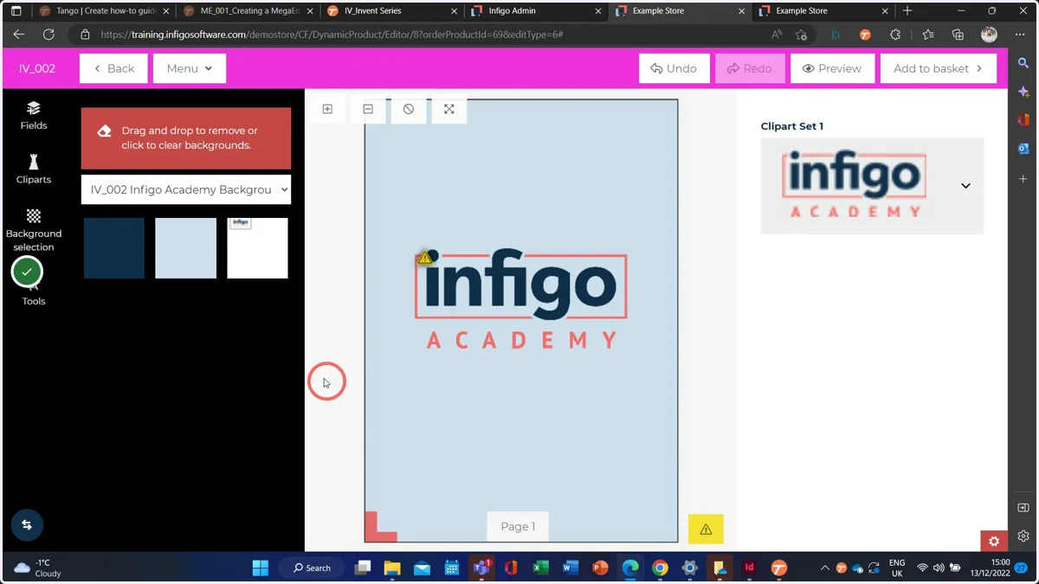The height and width of the screenshot is (584, 1039).
Task: Click the fullscreen expand icon above canvas
Action: 449,109
